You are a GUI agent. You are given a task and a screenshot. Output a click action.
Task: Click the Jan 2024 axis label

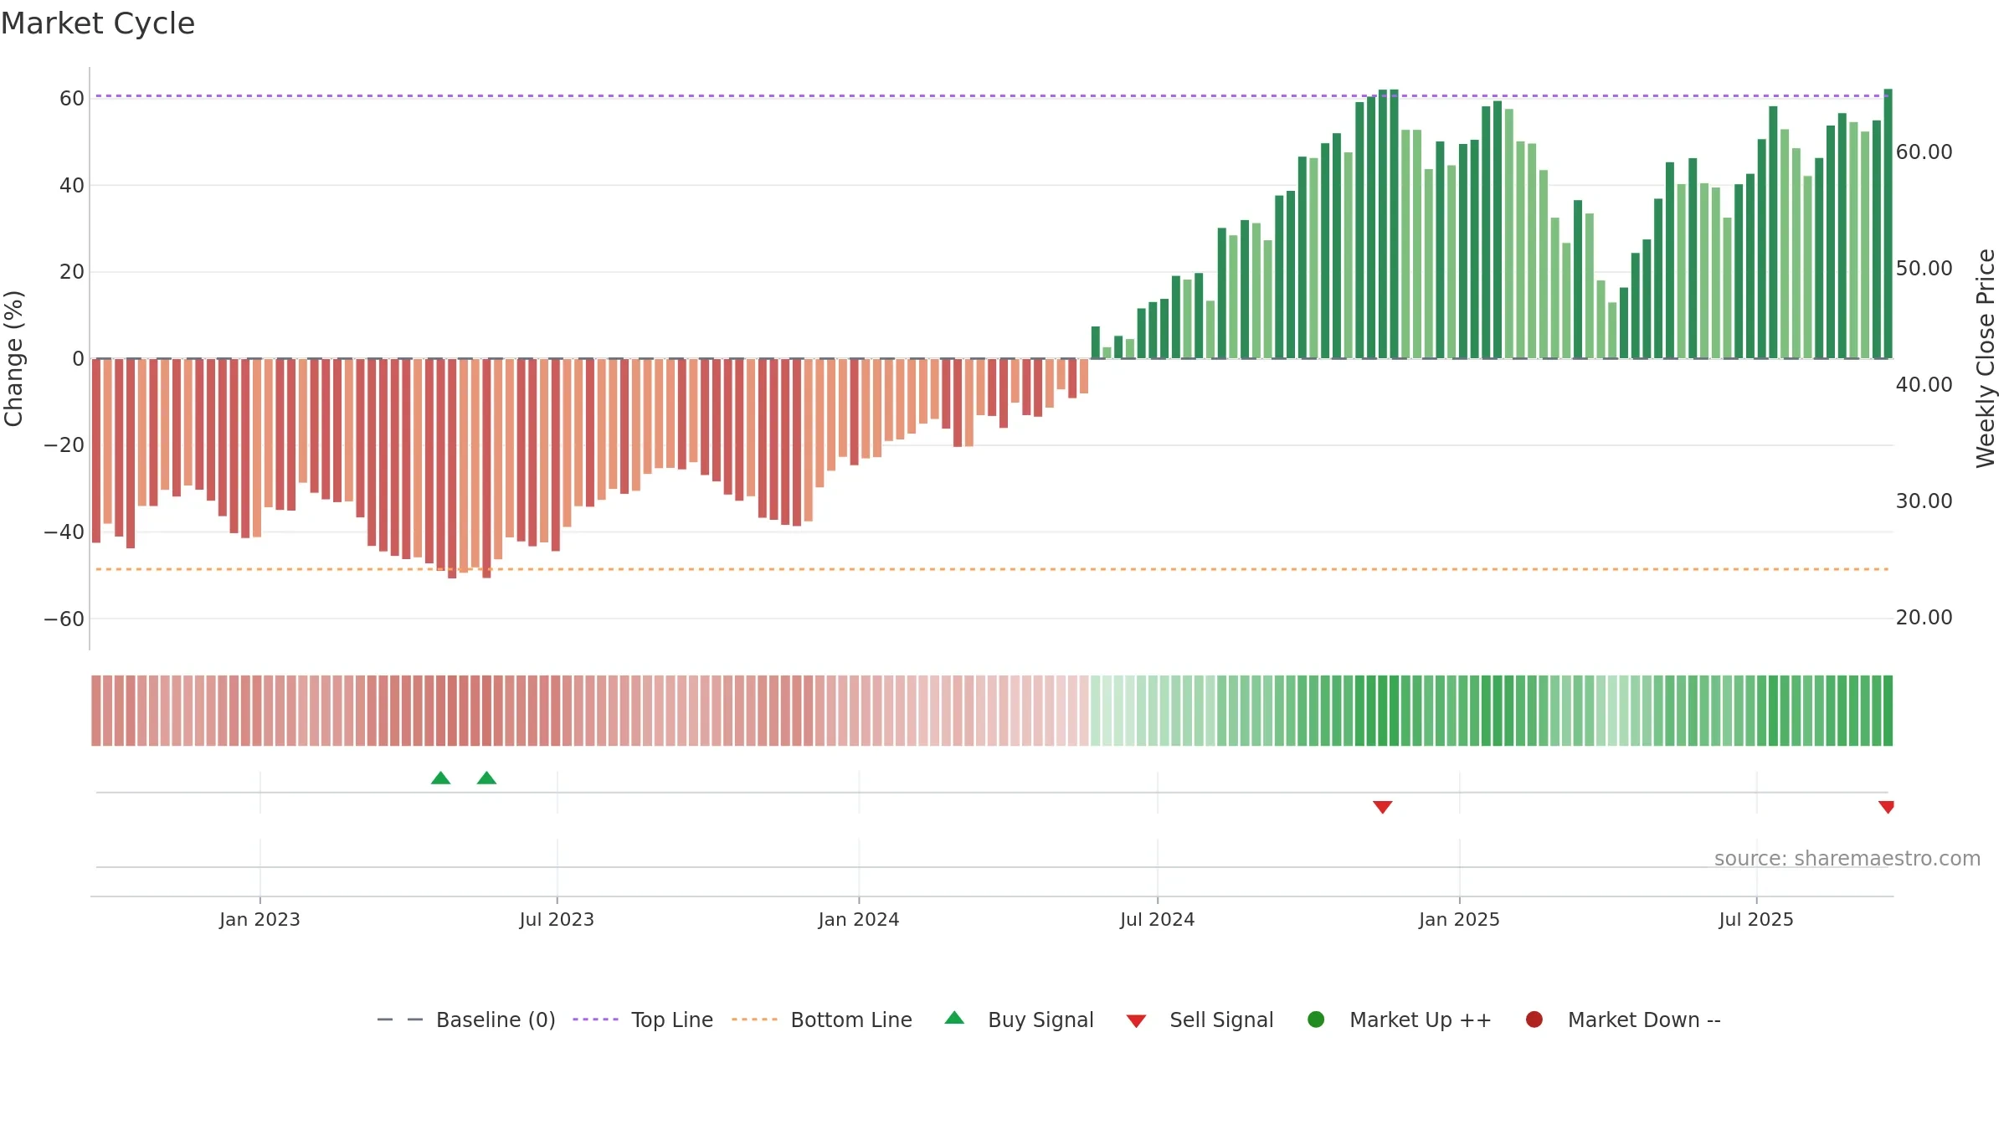coord(859,919)
